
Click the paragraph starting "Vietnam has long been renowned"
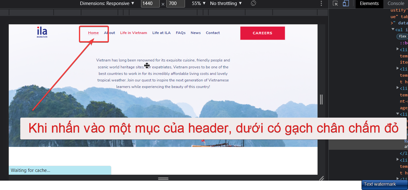(163, 73)
